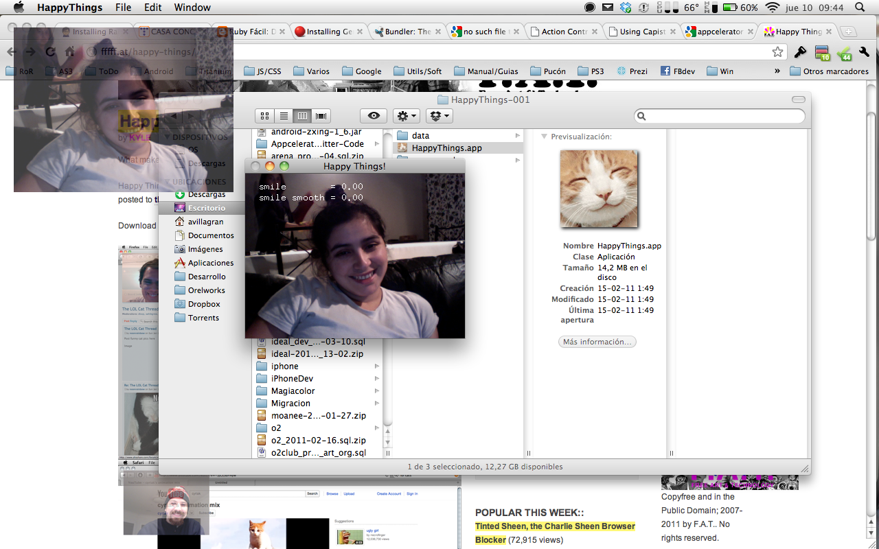Open Win bookmarks folder
This screenshot has height=549, width=879.
(720, 71)
